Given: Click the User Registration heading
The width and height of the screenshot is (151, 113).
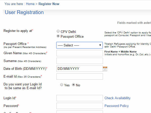Looking at the screenshot, I should pyautogui.click(x=24, y=12).
